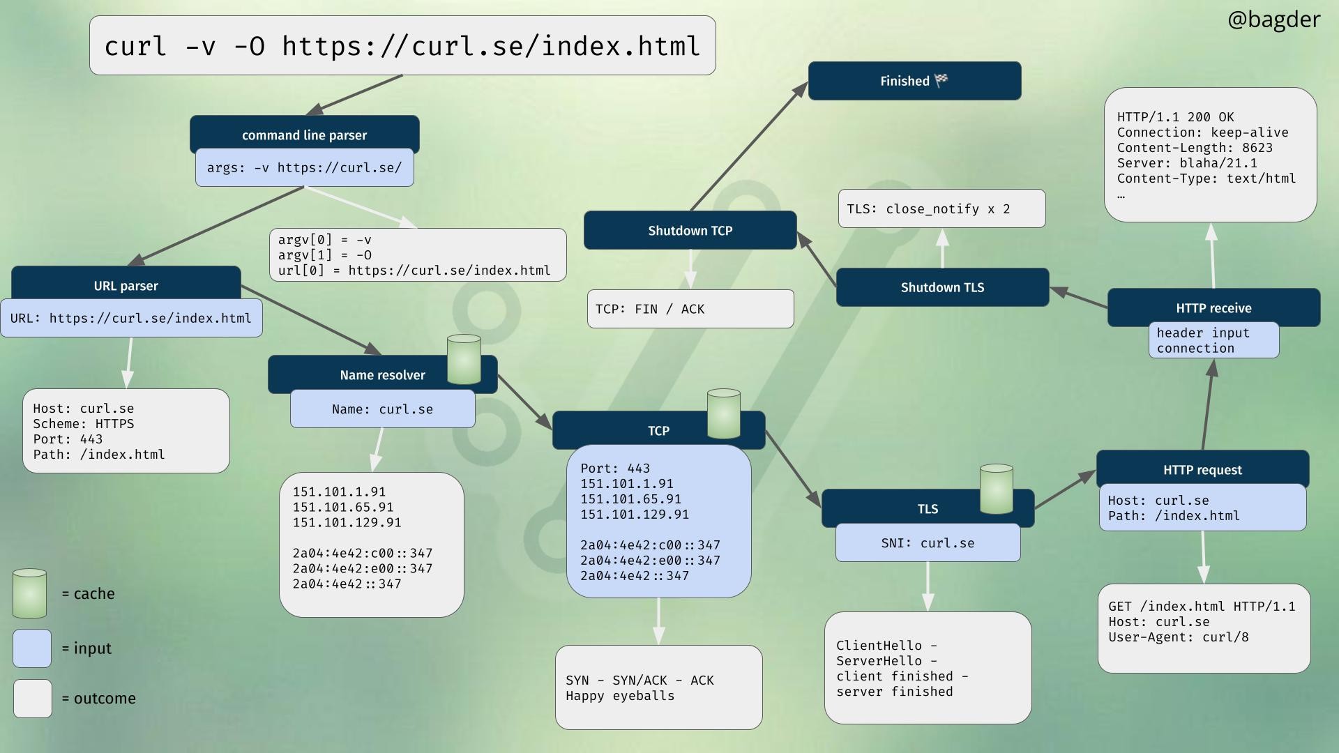The height and width of the screenshot is (753, 1339).
Task: Click the HTTP request header box
Action: [x=1202, y=468]
